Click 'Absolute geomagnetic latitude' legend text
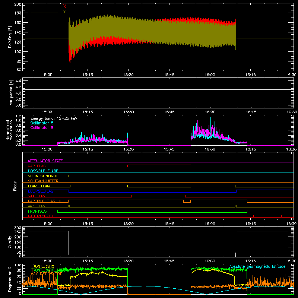The width and height of the screenshot is (298, 298). pyautogui.click(x=257, y=266)
